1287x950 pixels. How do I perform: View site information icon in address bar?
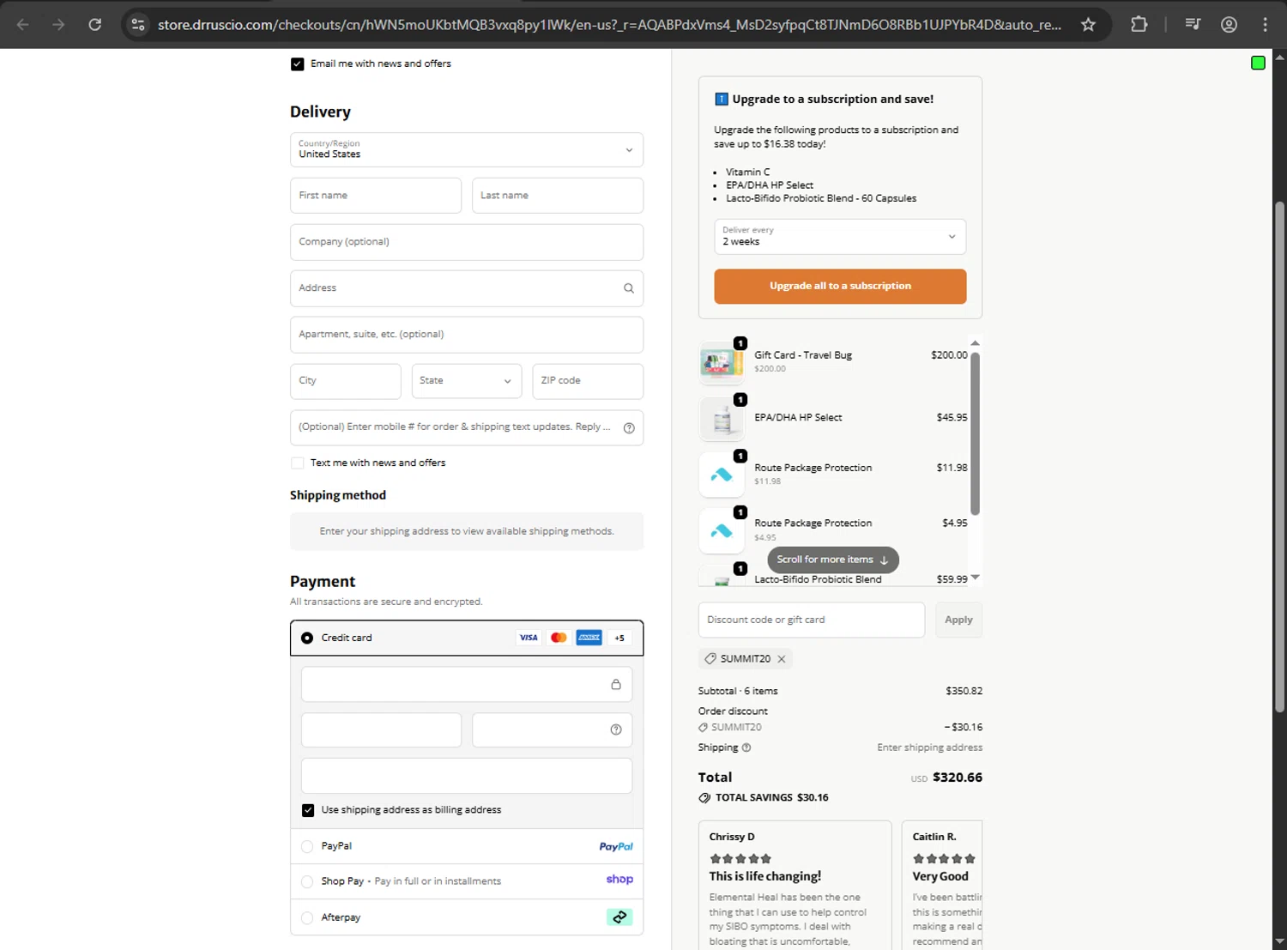click(138, 25)
